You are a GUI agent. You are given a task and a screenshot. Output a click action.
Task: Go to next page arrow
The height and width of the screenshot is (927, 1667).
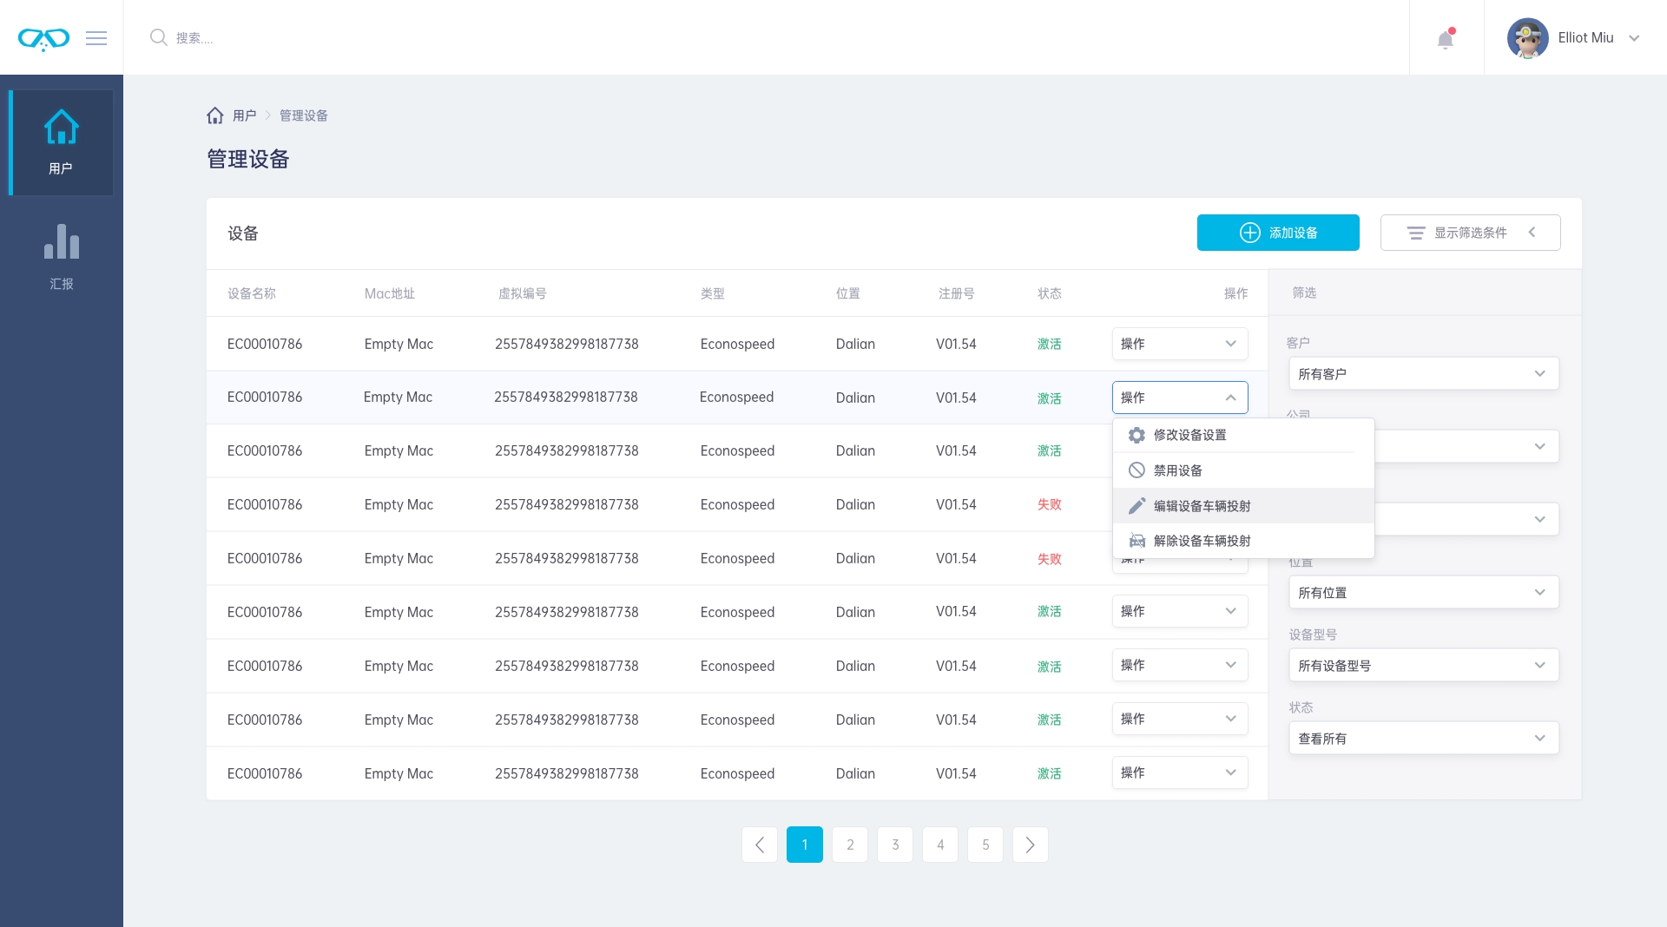(x=1030, y=845)
